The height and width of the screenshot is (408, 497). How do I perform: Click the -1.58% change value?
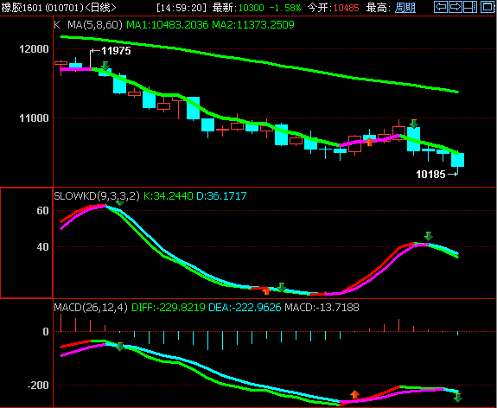(284, 8)
